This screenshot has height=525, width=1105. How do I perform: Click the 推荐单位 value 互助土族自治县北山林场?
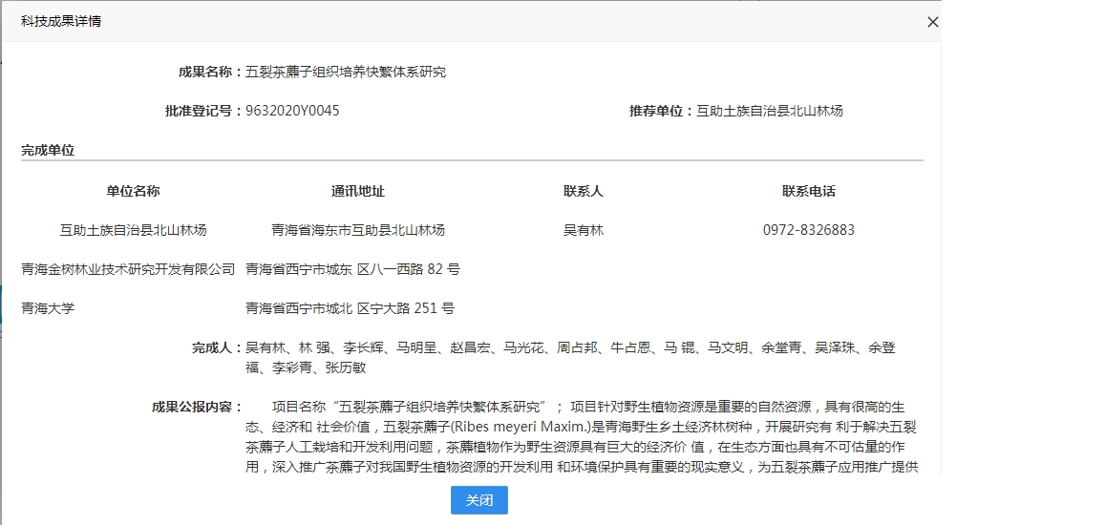(770, 111)
